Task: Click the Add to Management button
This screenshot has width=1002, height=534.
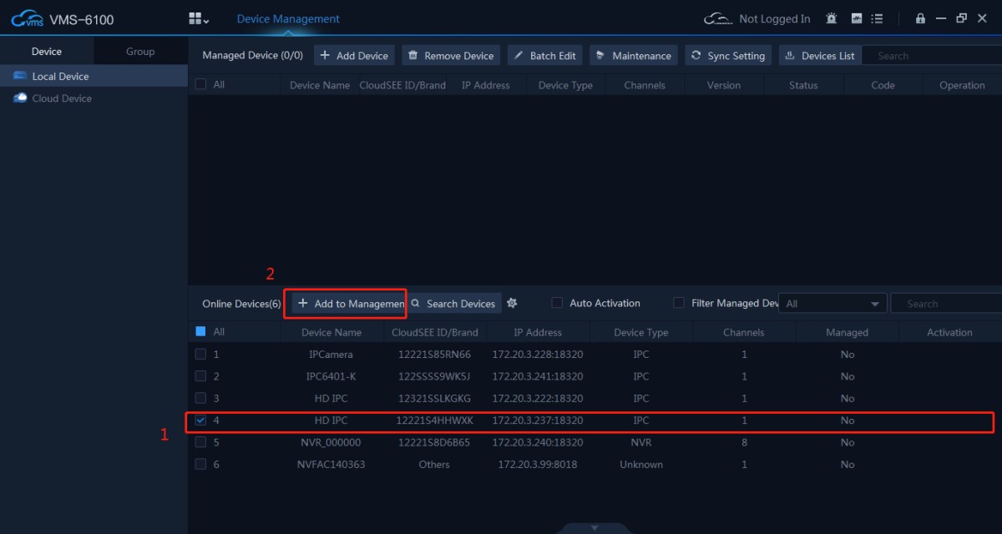Action: 349,304
